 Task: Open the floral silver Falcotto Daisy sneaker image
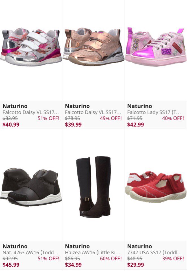[31, 47]
